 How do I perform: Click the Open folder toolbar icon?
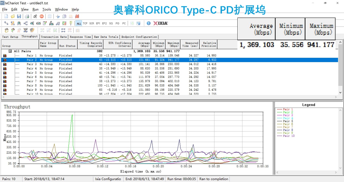[12, 16]
